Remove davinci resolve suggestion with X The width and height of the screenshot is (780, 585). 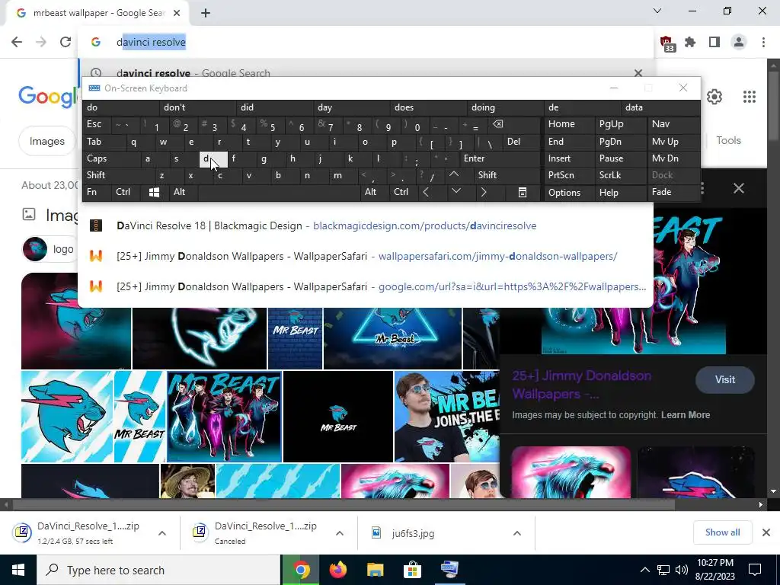638,73
